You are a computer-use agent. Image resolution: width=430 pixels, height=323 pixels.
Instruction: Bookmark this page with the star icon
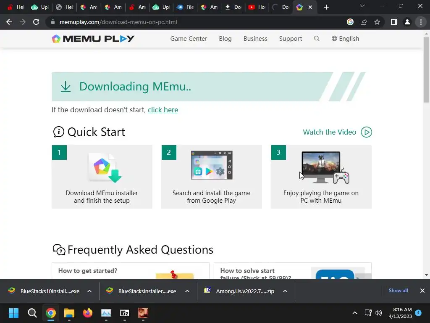[377, 22]
